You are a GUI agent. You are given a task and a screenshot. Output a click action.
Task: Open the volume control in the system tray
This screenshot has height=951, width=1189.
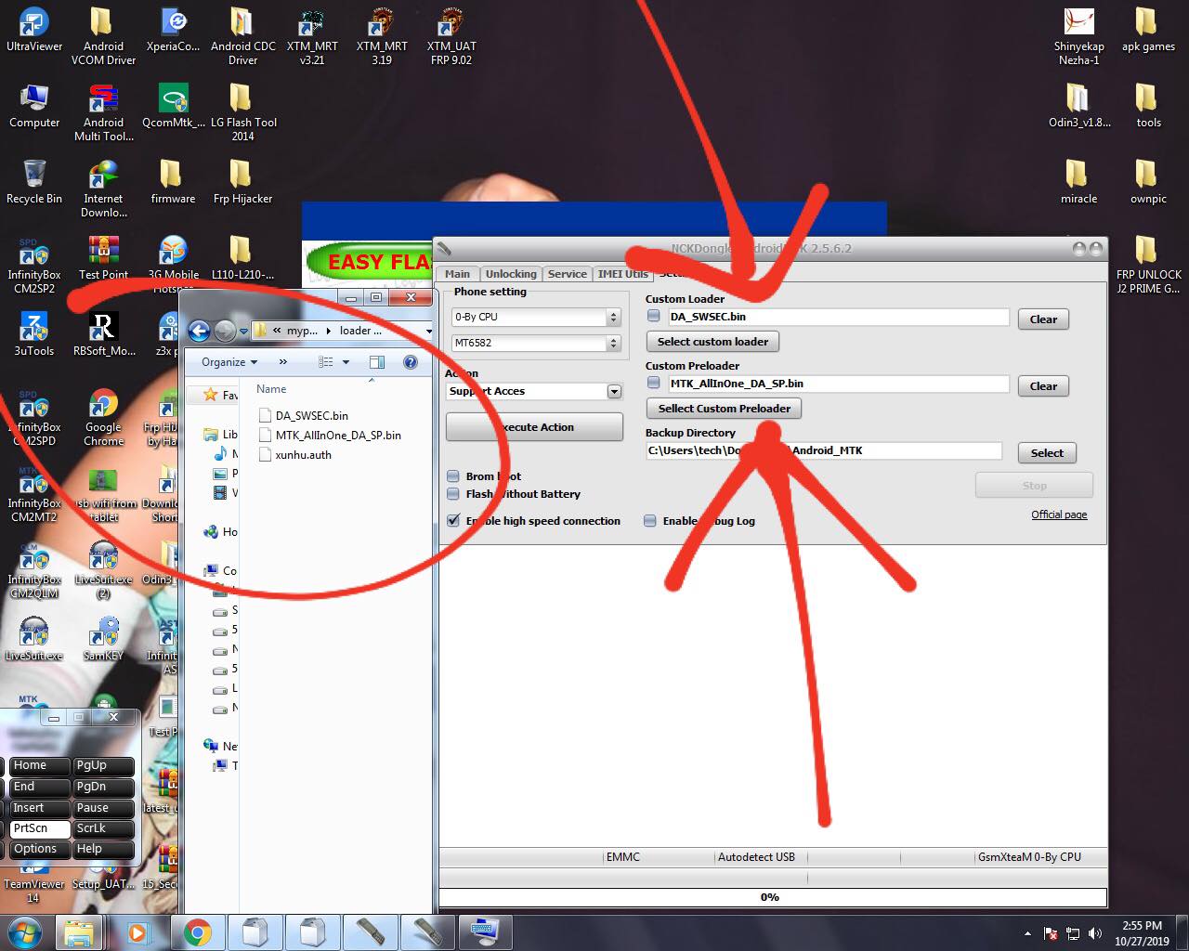tap(1095, 933)
